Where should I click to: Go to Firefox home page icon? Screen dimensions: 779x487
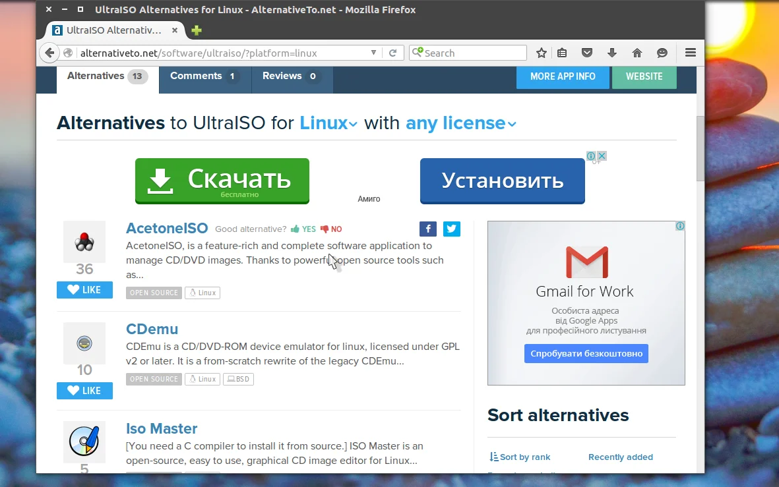coord(637,53)
